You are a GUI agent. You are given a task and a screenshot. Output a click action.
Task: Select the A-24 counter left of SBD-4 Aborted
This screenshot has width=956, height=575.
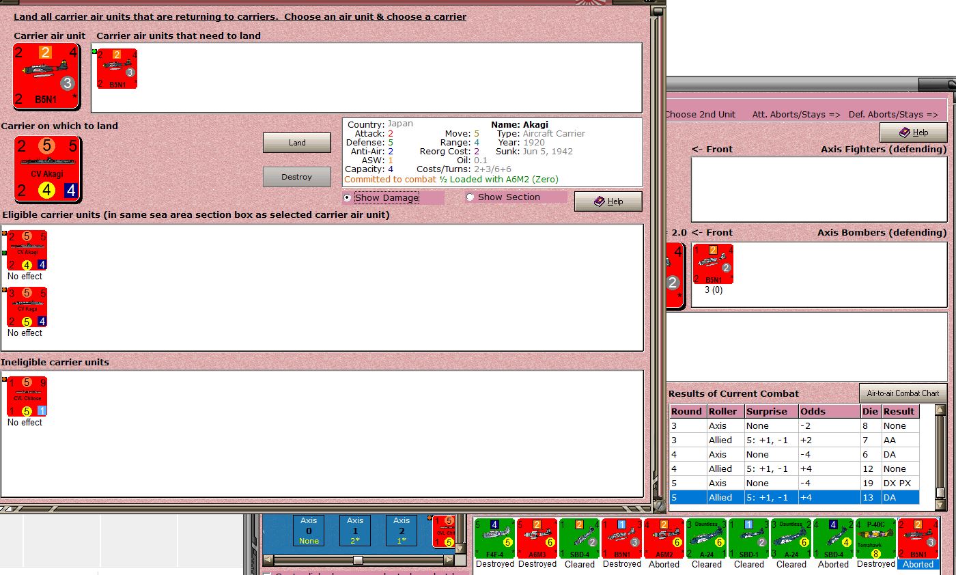pos(791,539)
